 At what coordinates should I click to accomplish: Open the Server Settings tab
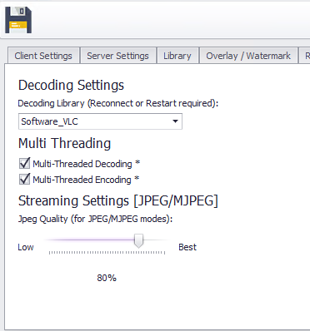(x=118, y=56)
